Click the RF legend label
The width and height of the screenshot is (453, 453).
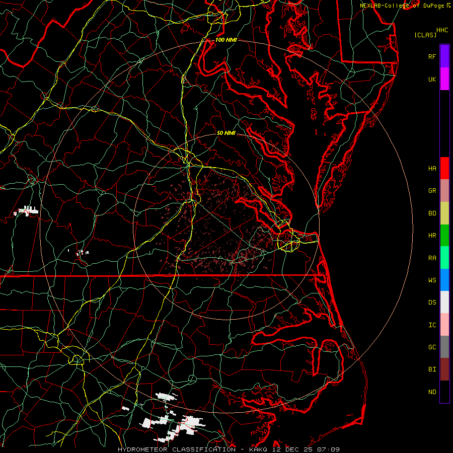pos(432,56)
